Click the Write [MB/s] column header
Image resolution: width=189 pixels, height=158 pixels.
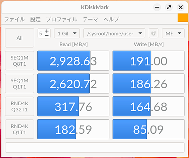[x=149, y=44]
